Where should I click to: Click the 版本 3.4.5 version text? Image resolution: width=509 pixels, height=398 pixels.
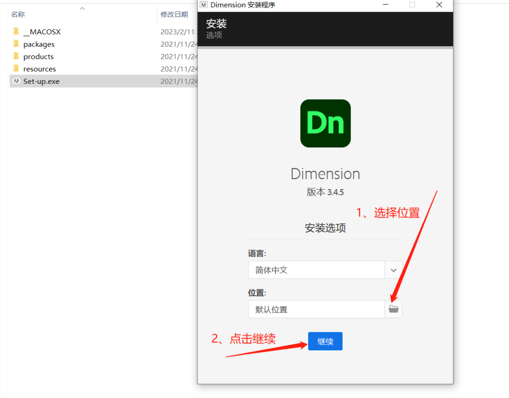(x=325, y=192)
